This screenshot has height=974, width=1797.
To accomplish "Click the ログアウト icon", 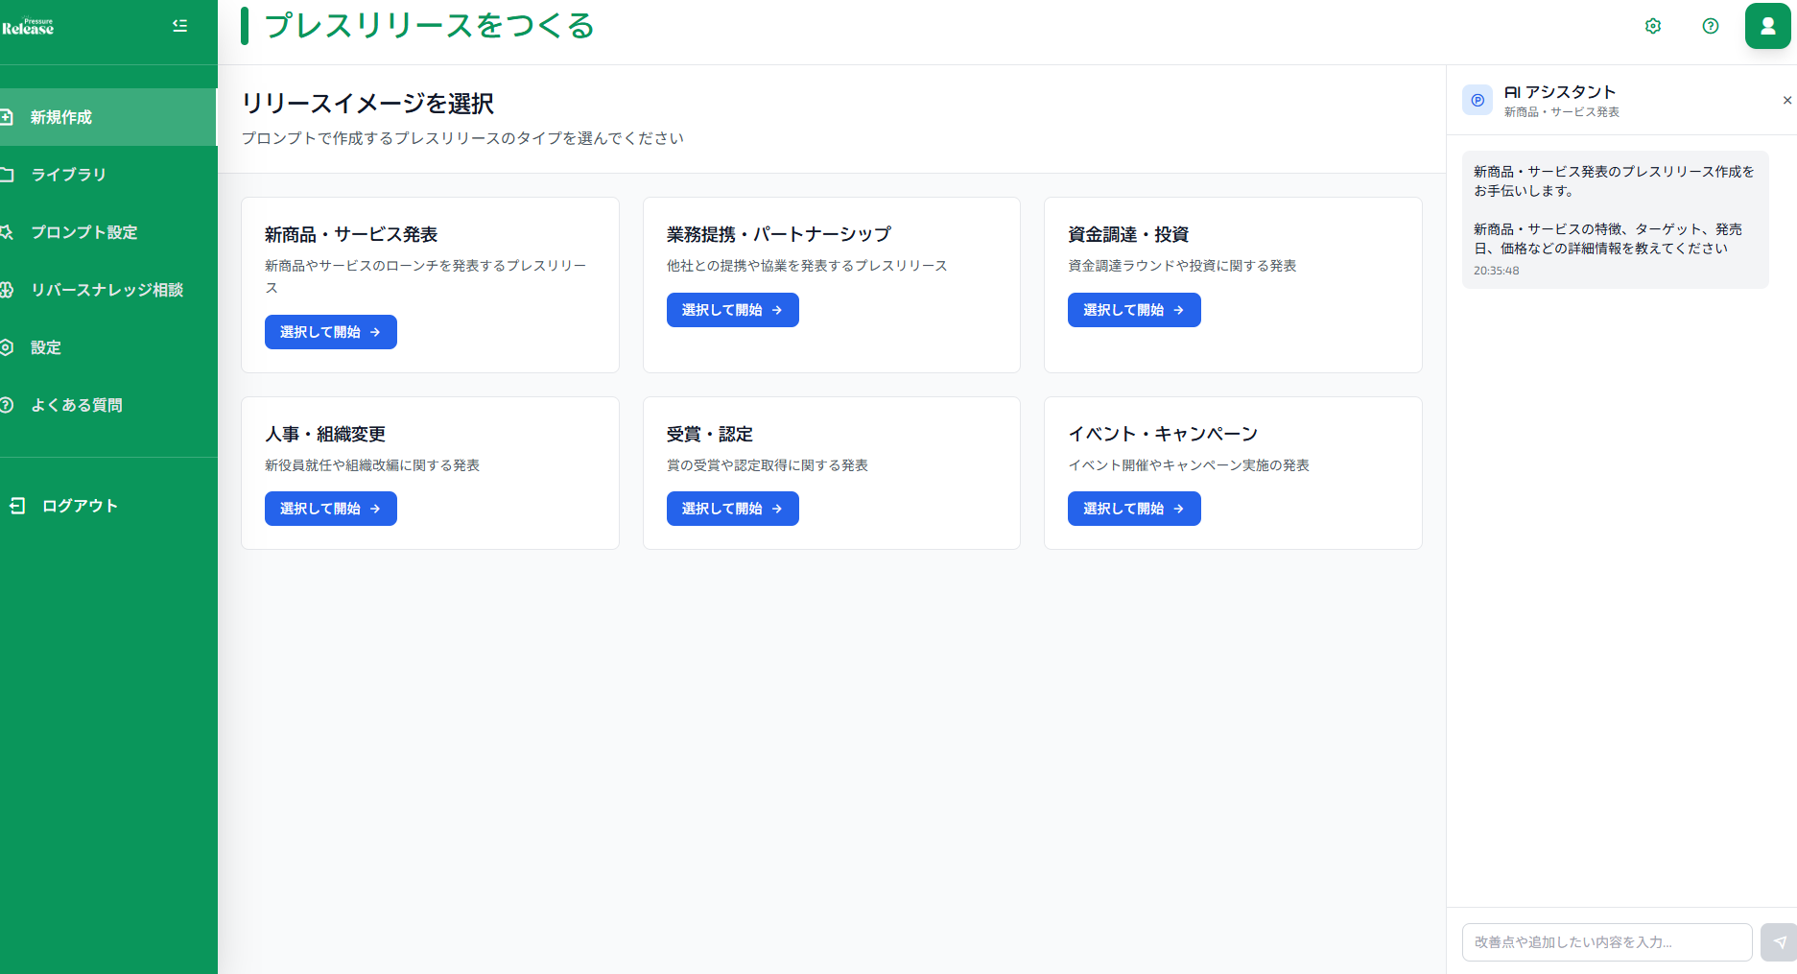I will [x=17, y=505].
